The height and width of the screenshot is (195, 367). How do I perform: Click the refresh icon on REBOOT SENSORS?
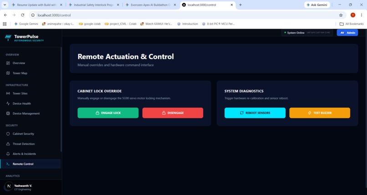[x=242, y=113]
